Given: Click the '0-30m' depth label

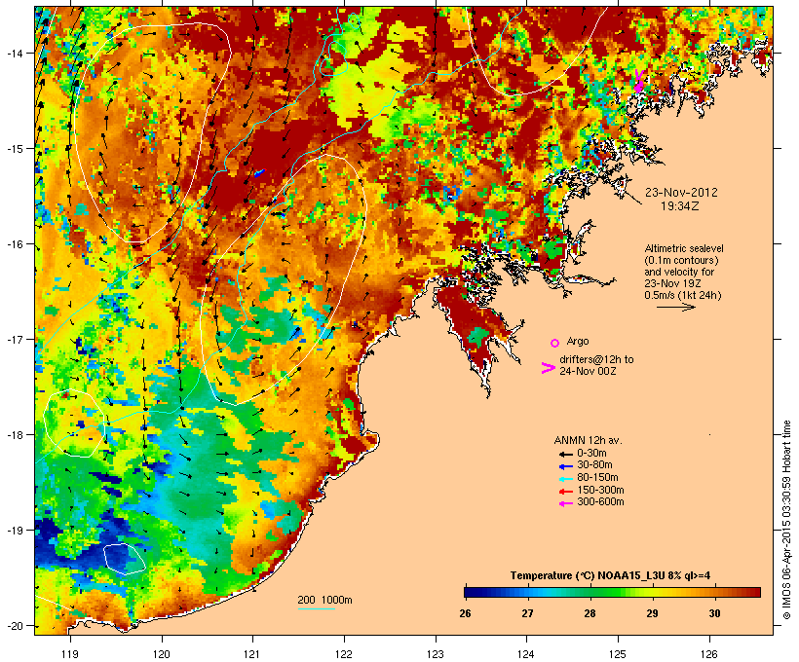Looking at the screenshot, I should pos(591,454).
